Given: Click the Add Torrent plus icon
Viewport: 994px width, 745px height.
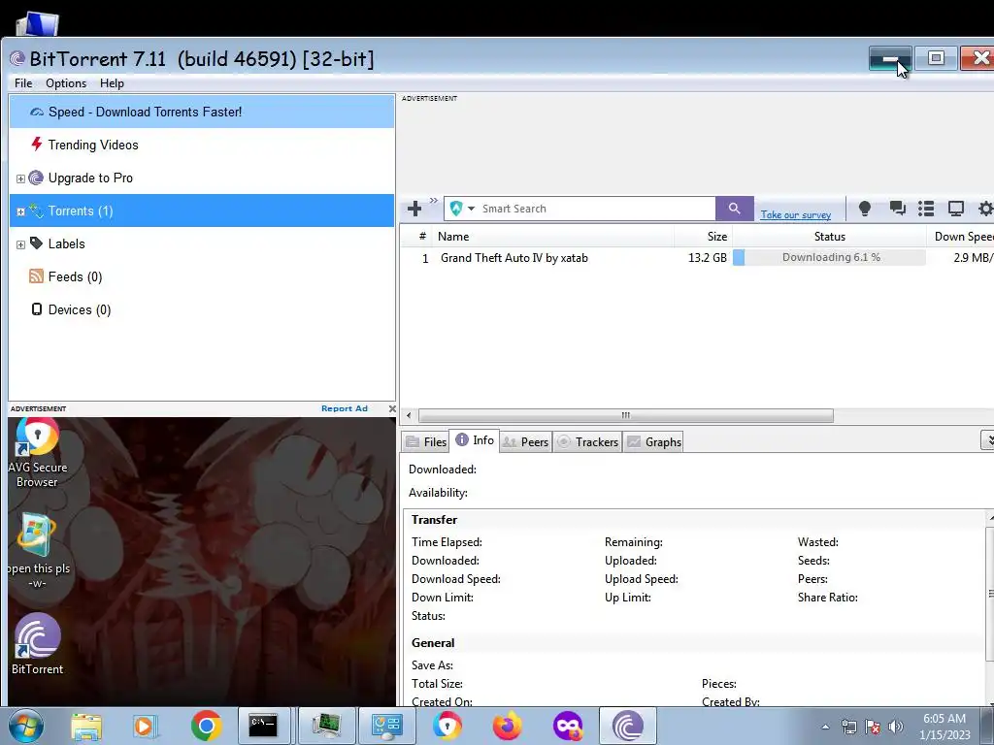Looking at the screenshot, I should (414, 209).
